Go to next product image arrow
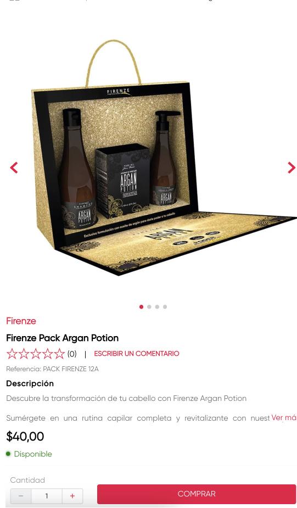The height and width of the screenshot is (508, 297). point(292,168)
